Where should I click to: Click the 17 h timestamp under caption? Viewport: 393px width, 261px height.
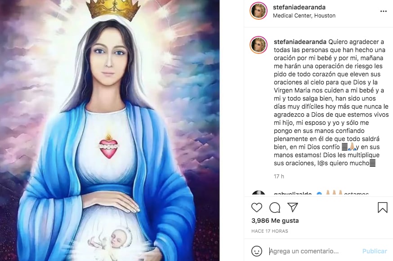tap(279, 177)
